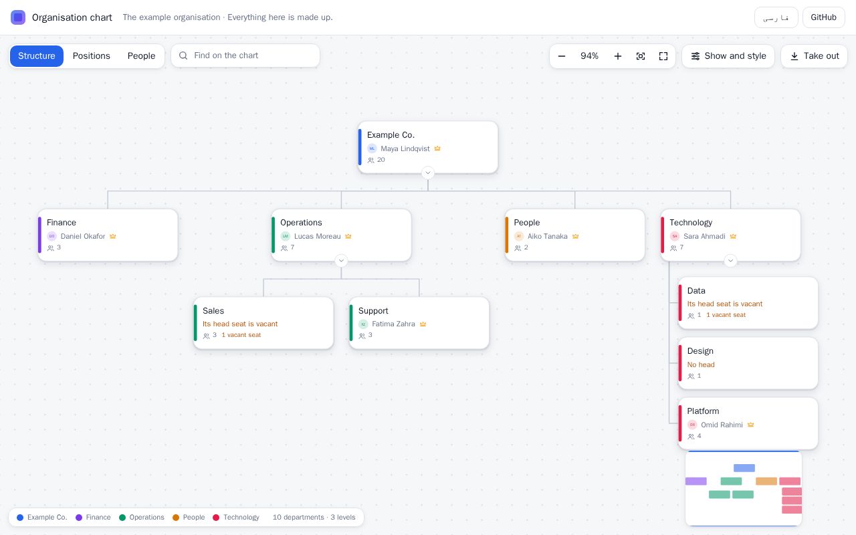Click the Organisation chart title

(72, 17)
